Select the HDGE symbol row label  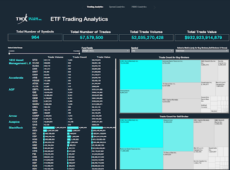35,81
